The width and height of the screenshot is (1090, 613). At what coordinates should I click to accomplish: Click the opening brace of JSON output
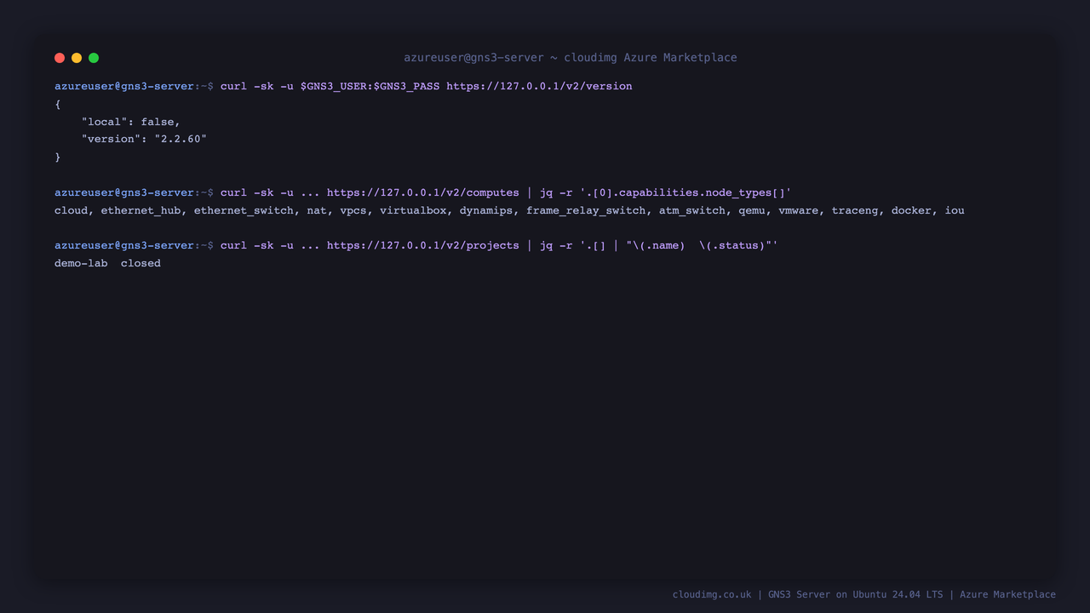(58, 104)
